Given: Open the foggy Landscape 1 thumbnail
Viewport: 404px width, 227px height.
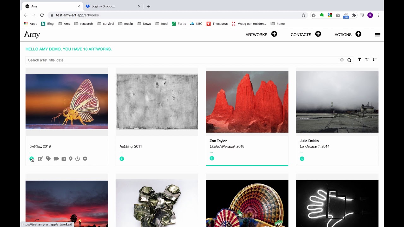Looking at the screenshot, I should [x=337, y=102].
